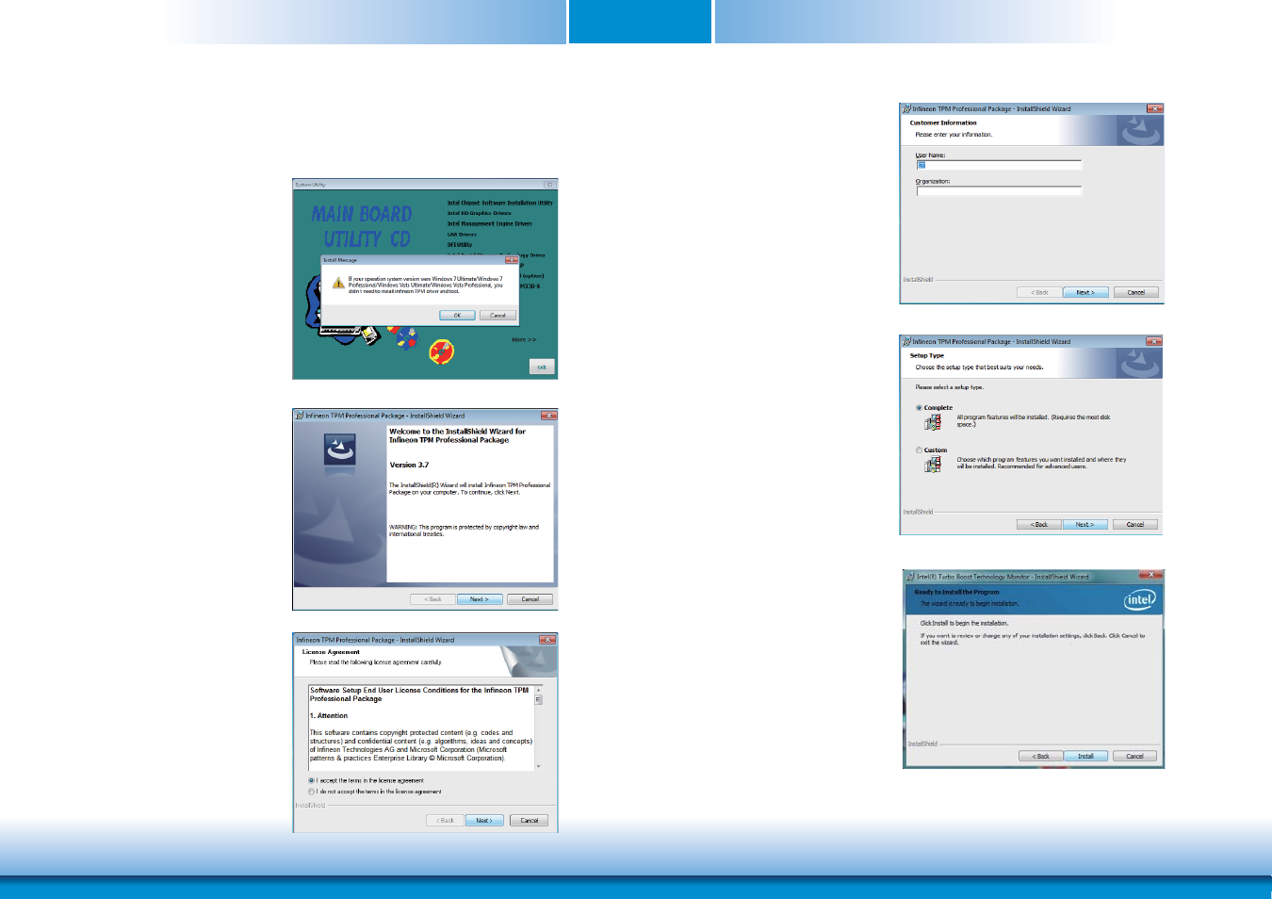The image size is (1272, 899).
Task: Open Intel HD Graphics Drivers entry
Action: click(479, 213)
